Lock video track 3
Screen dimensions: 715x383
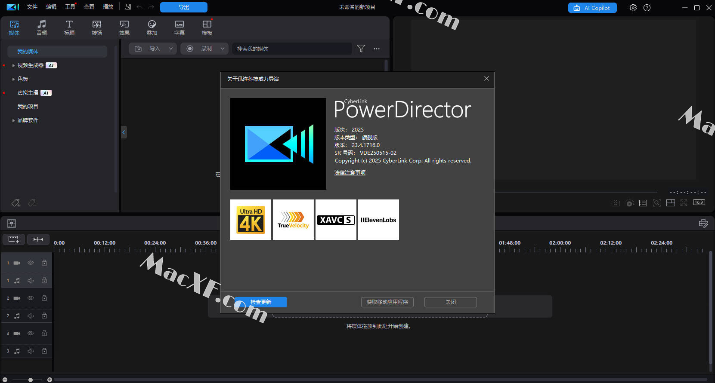coord(44,333)
